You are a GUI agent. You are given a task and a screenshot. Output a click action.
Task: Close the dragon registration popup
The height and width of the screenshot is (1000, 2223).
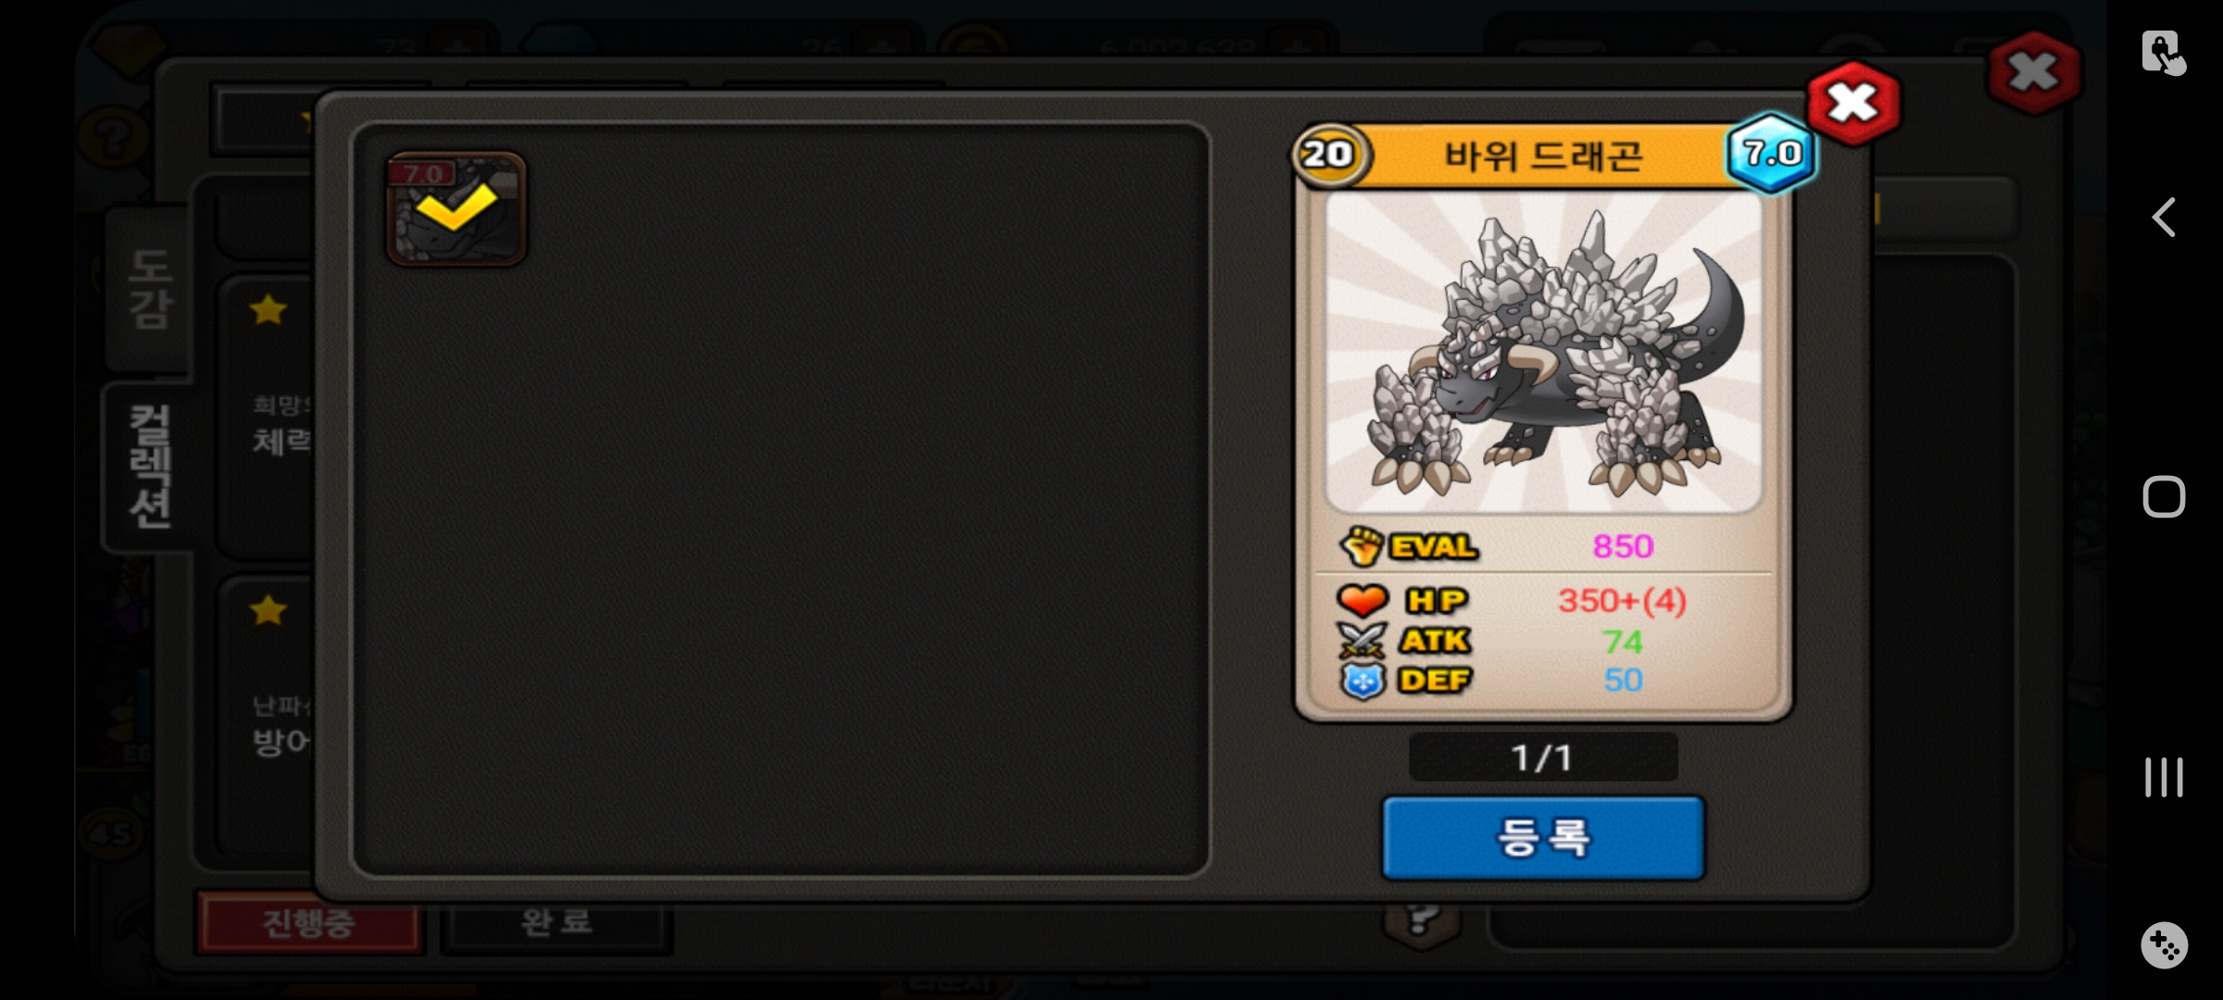click(1853, 103)
